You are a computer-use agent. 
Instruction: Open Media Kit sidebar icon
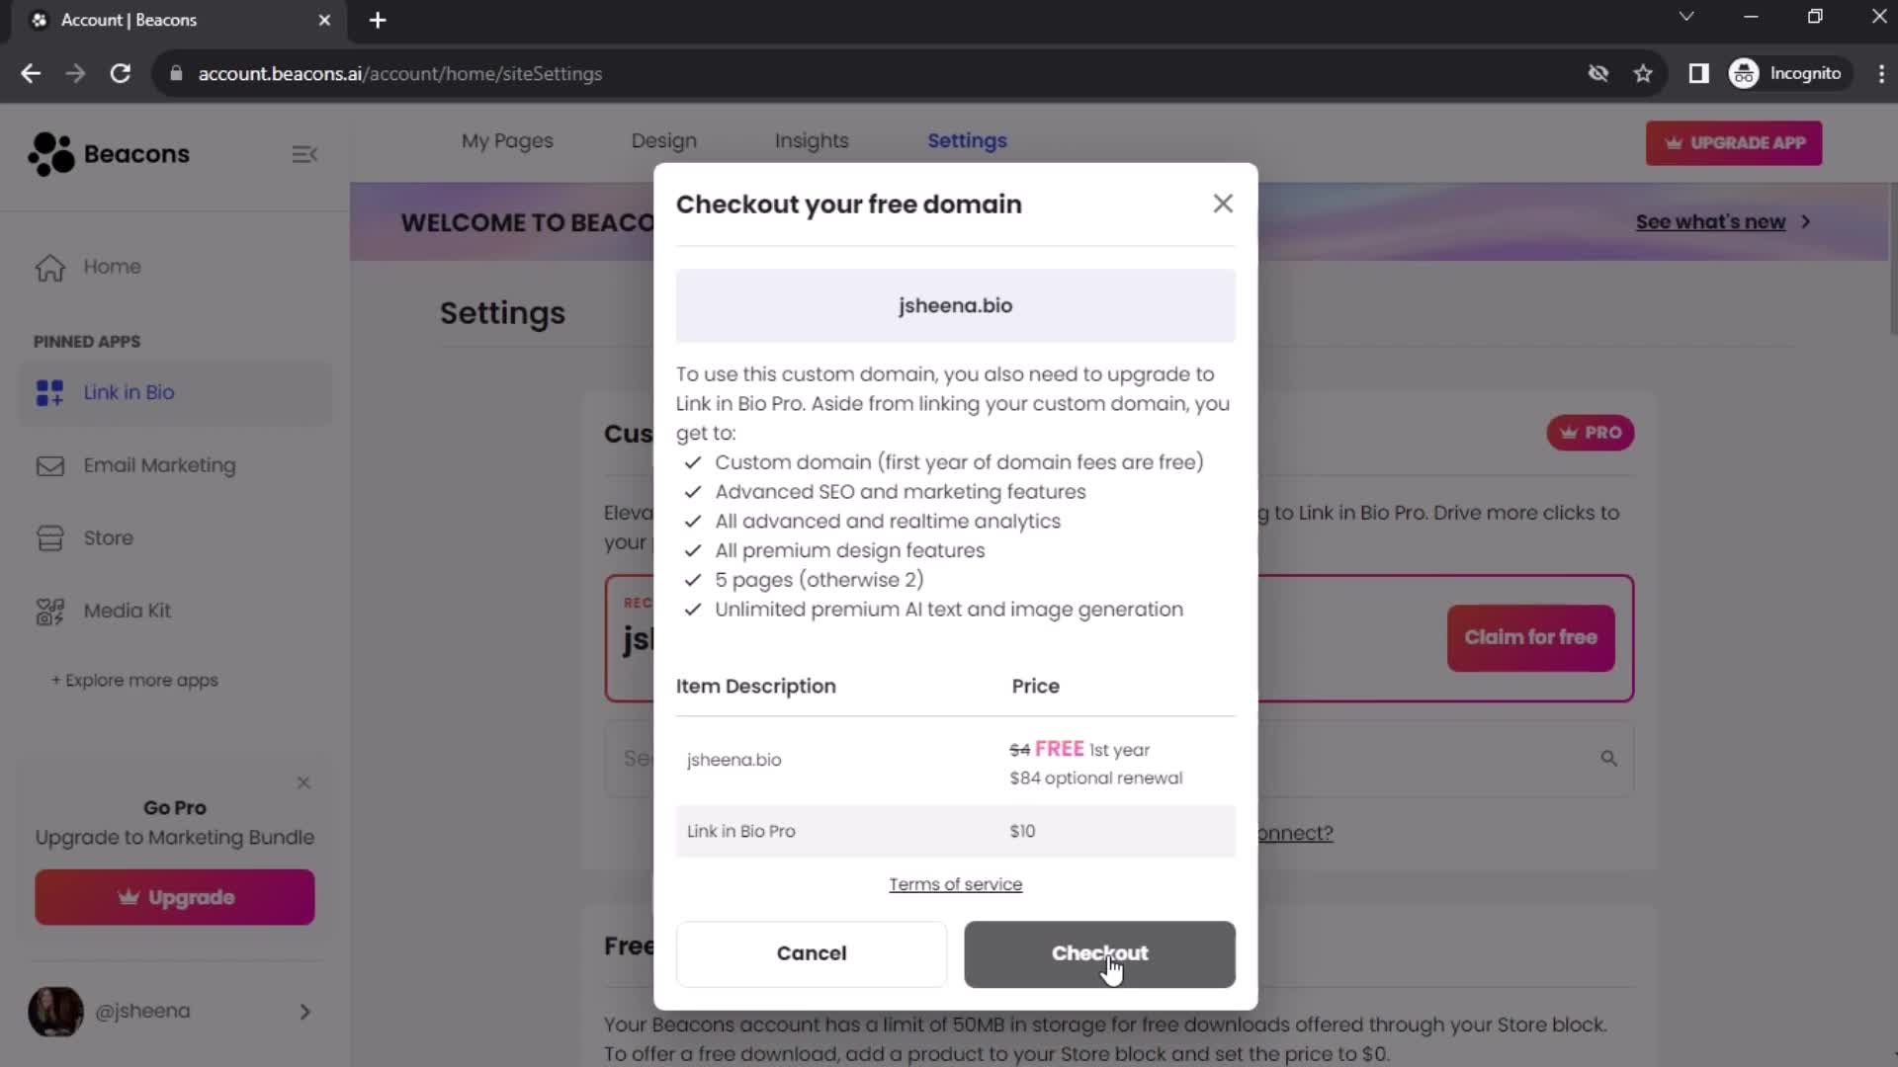(x=49, y=610)
